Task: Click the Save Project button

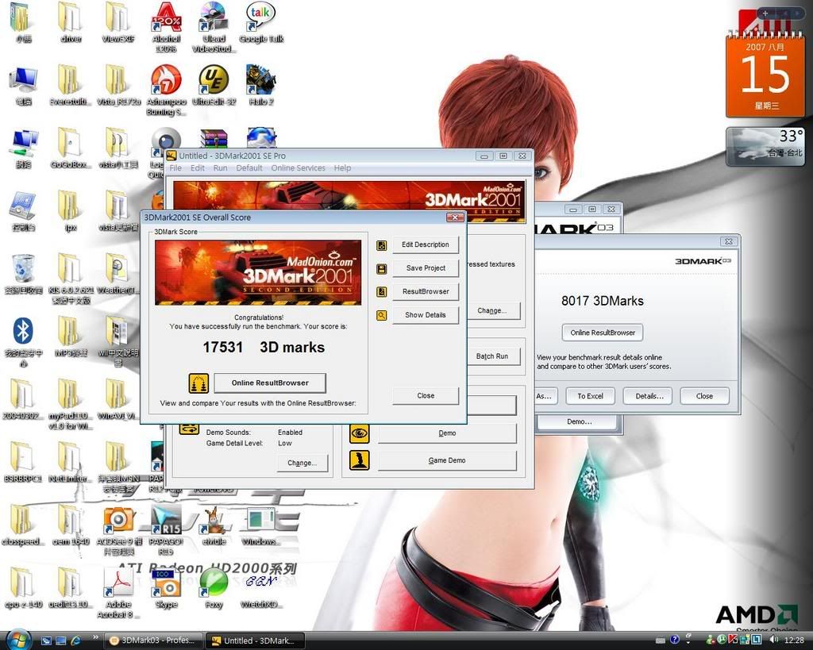Action: click(426, 268)
